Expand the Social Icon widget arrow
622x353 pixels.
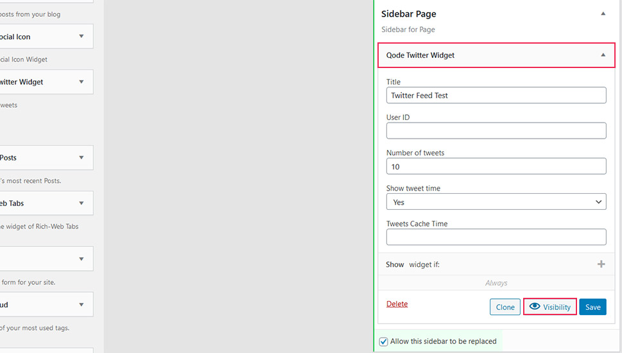pyautogui.click(x=82, y=37)
